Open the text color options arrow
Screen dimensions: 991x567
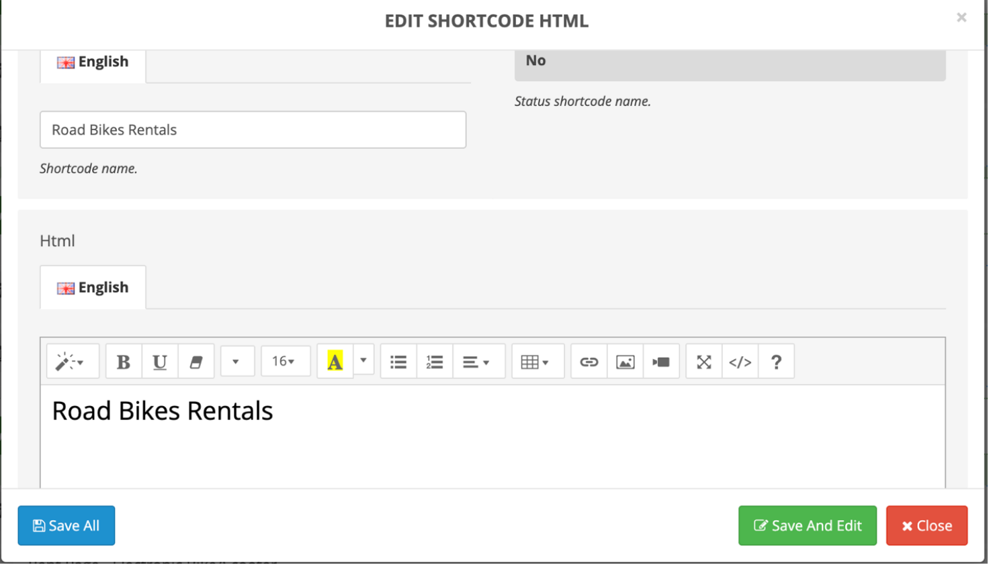(363, 361)
